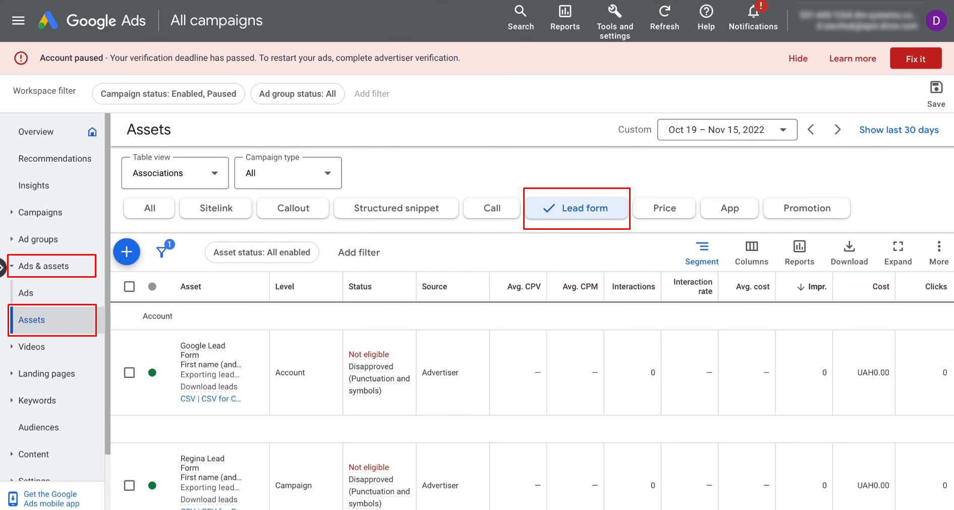Click the status dot column header
Image resolution: width=954 pixels, height=510 pixels.
pyautogui.click(x=152, y=287)
